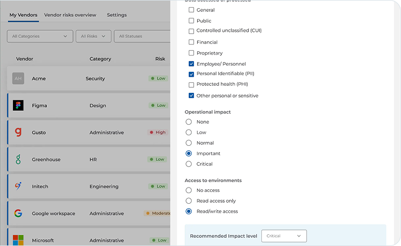The height and width of the screenshot is (246, 401).
Task: Click the Category column header
Action: point(100,59)
